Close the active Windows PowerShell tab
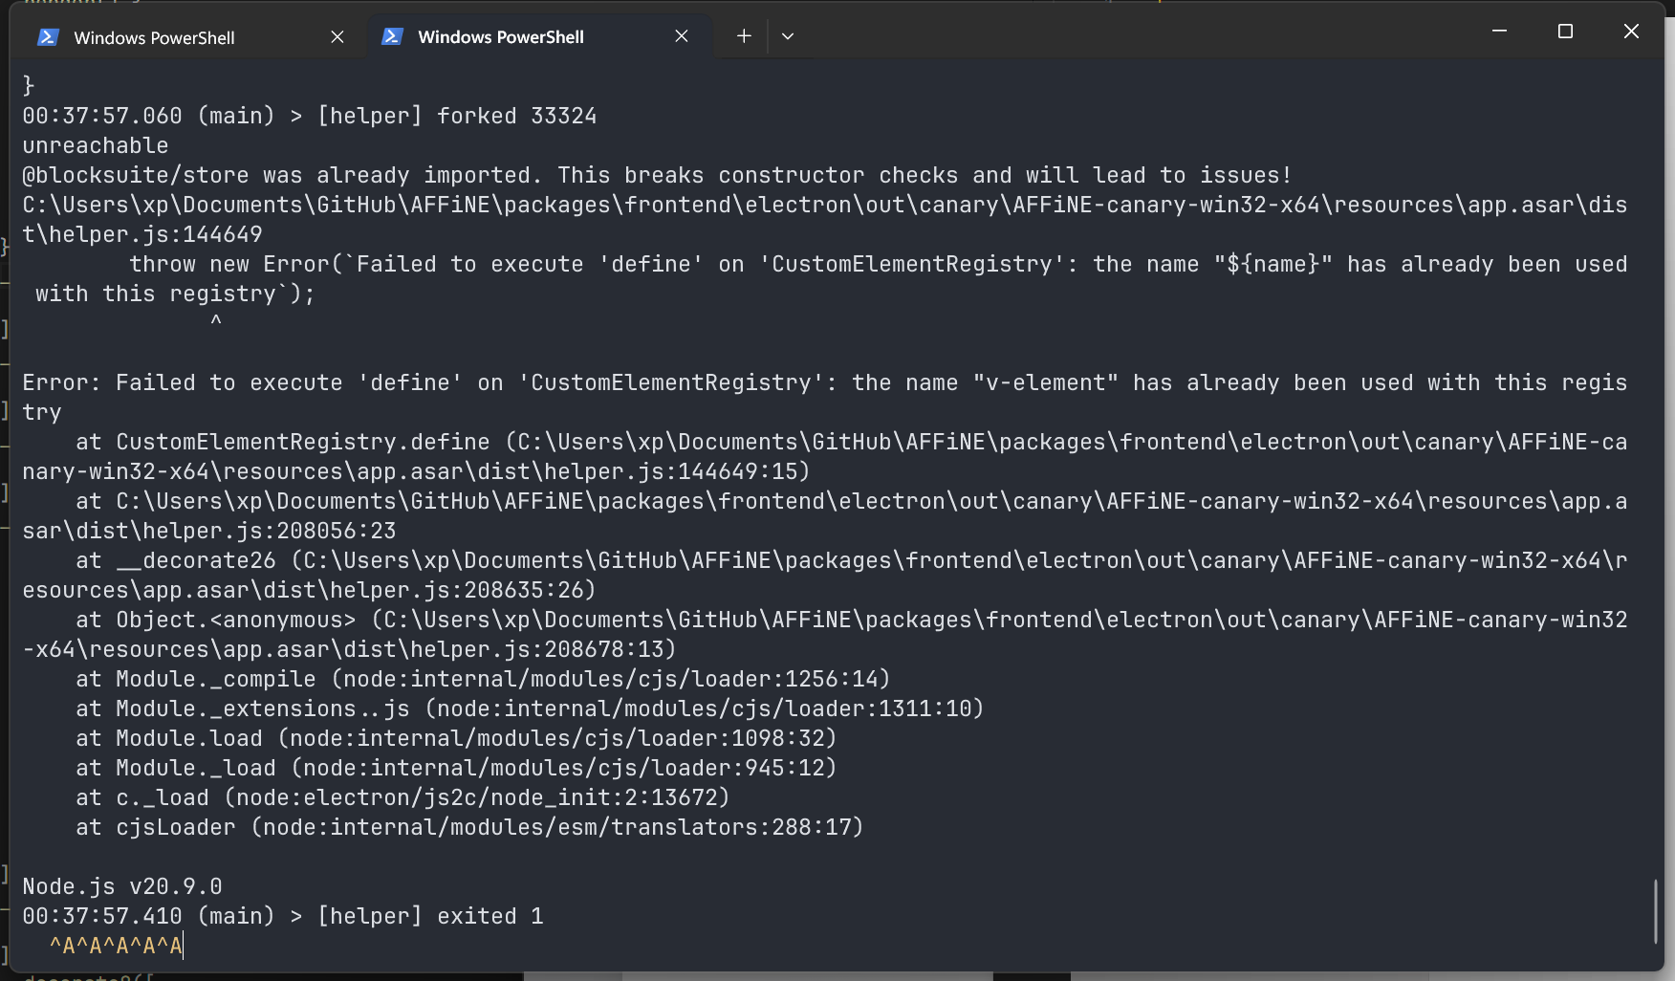The width and height of the screenshot is (1675, 981). point(682,36)
